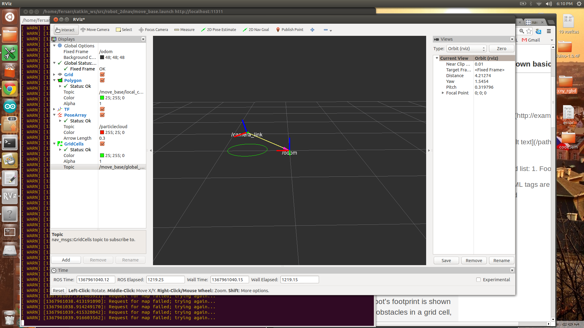The image size is (584, 328).
Task: Click the GridCells color value 25; 255; 0
Action: [115, 155]
